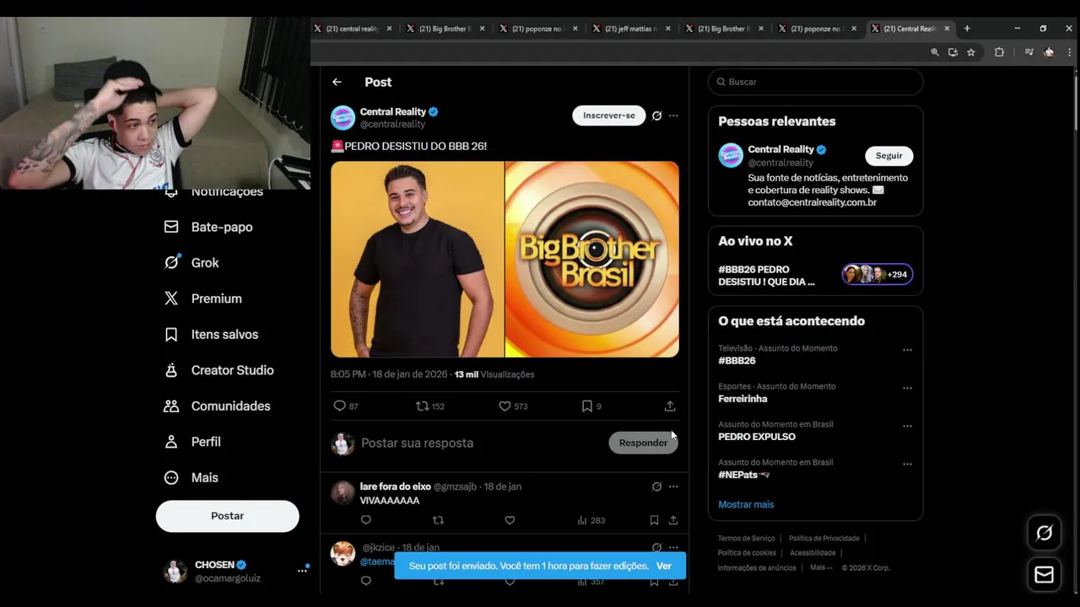
Task: Open Itens salvos bookmarks
Action: tap(211, 335)
